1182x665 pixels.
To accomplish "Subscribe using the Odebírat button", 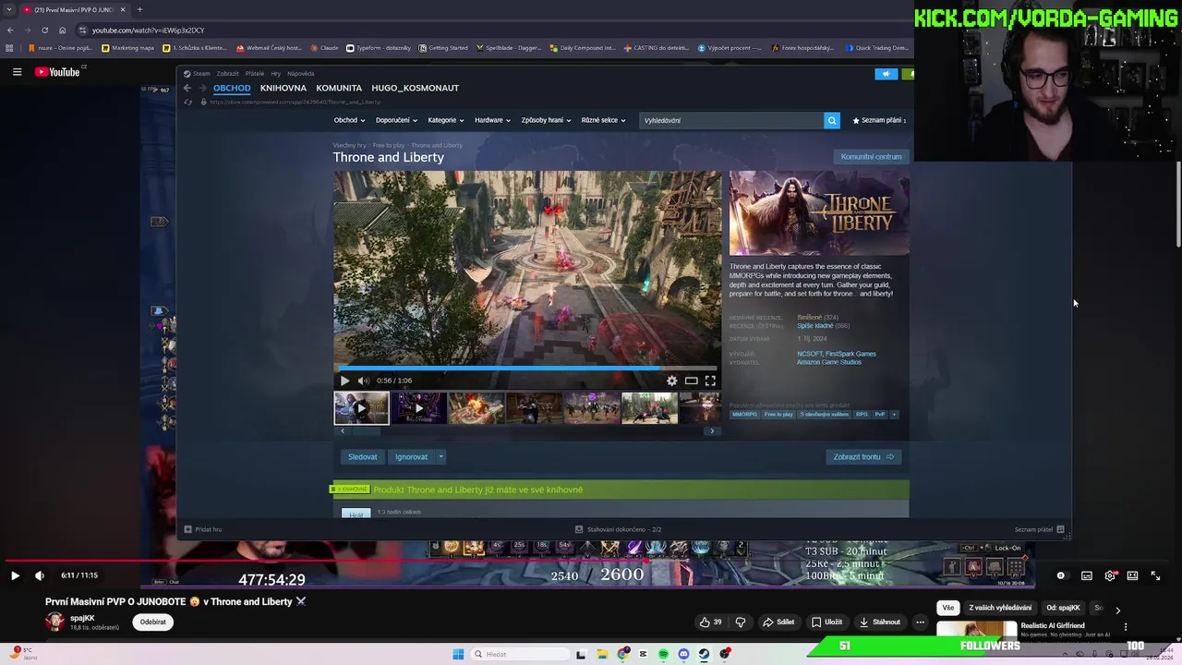I will 153,622.
